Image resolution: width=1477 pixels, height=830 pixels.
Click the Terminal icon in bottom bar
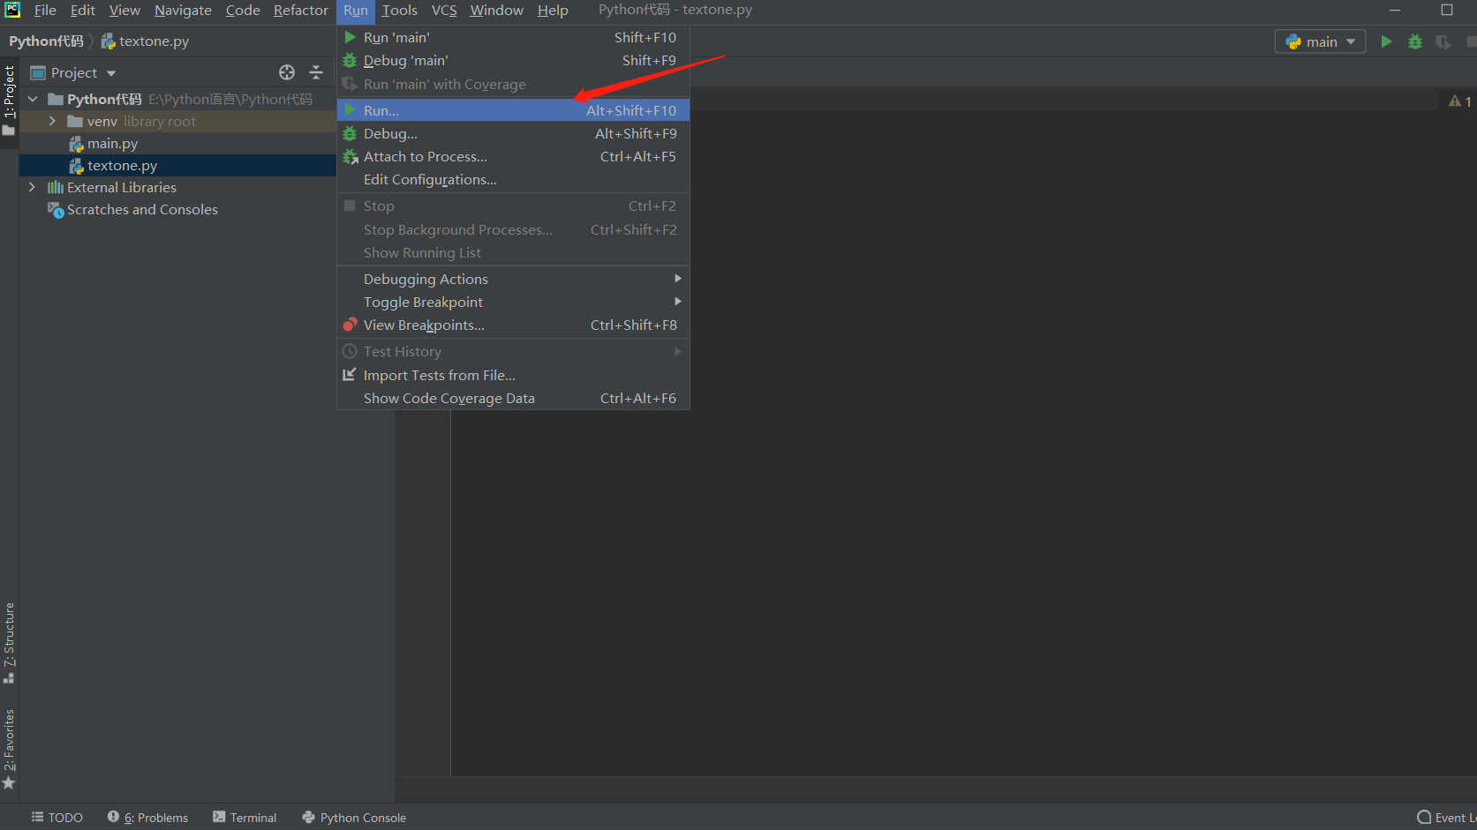click(x=219, y=818)
